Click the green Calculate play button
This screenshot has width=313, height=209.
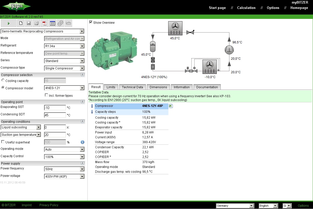9,23
